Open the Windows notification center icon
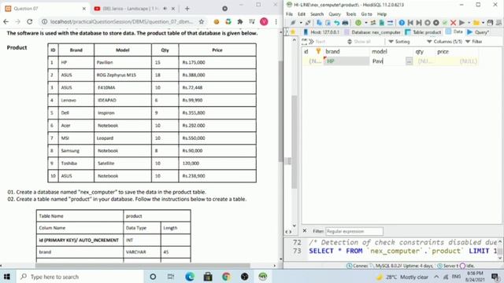The width and height of the screenshot is (504, 283). pos(495,277)
